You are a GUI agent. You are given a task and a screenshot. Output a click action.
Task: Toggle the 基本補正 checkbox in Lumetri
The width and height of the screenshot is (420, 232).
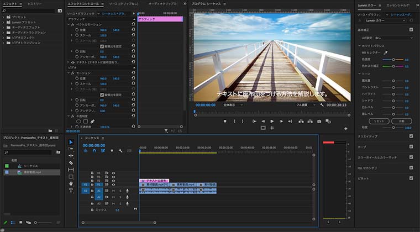click(x=411, y=30)
